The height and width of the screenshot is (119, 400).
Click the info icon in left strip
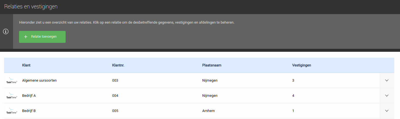(6, 31)
